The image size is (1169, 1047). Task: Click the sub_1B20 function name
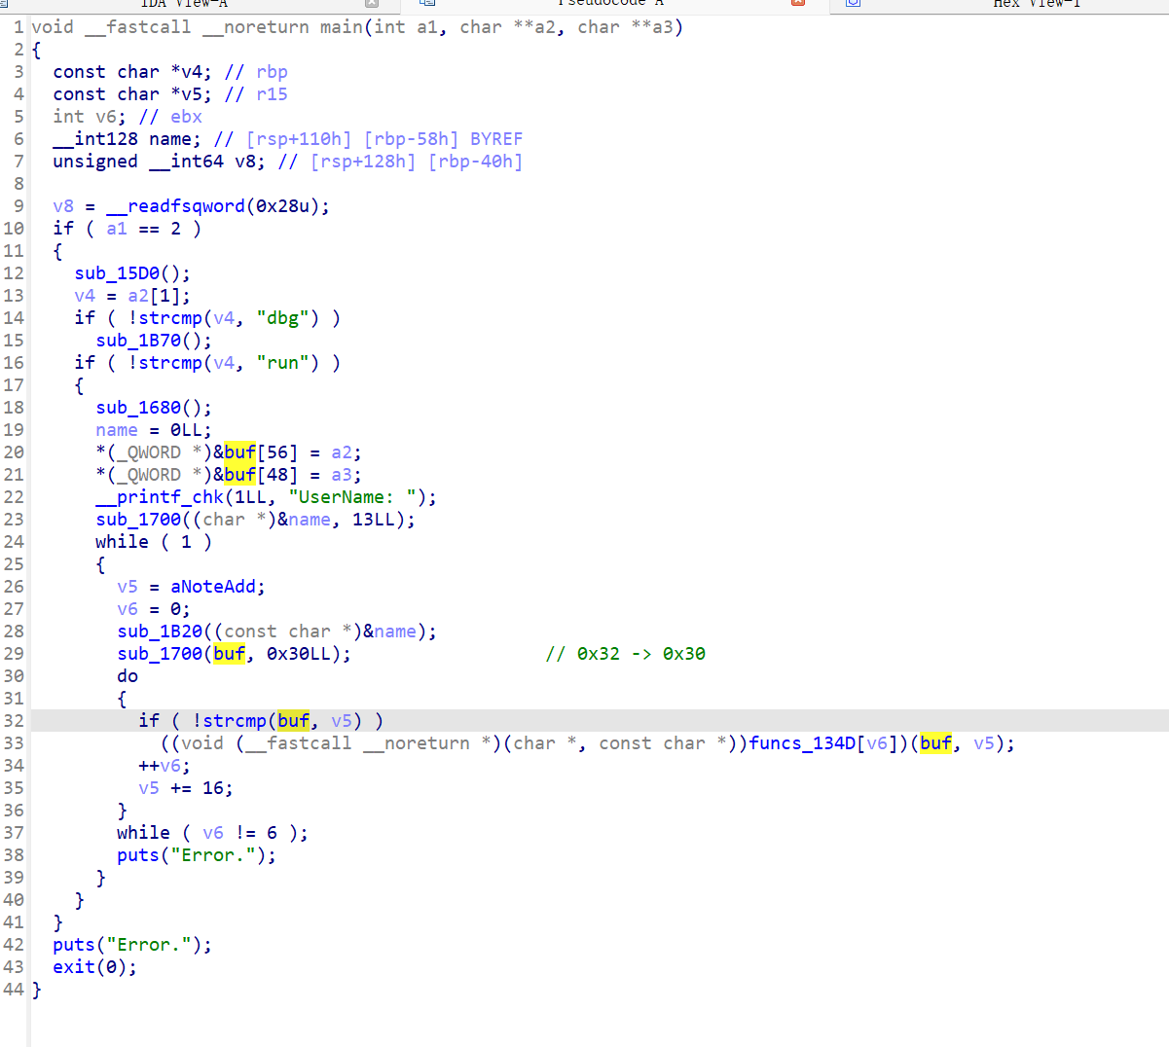point(160,632)
